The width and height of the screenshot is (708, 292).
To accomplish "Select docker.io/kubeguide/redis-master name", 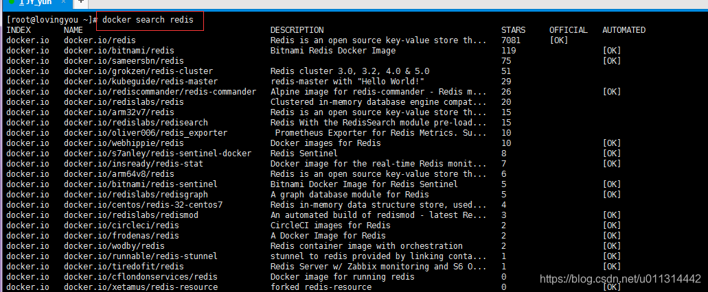I will (140, 82).
